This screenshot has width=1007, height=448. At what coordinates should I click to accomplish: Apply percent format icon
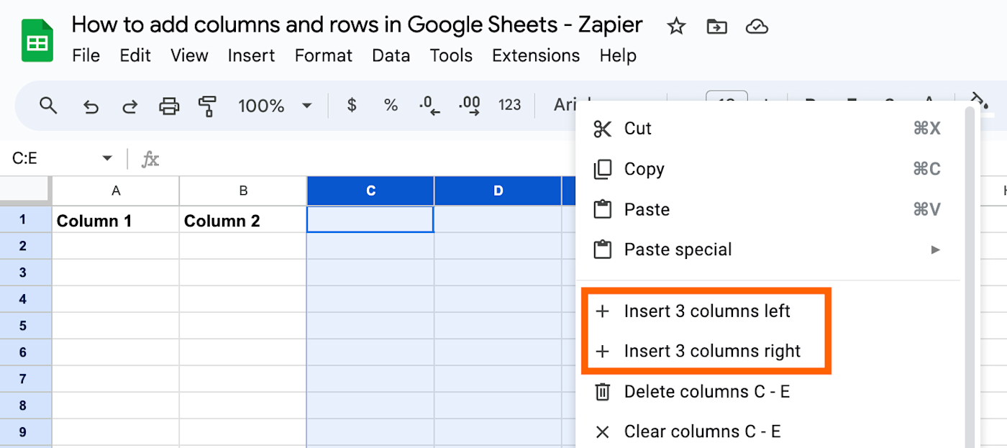391,106
